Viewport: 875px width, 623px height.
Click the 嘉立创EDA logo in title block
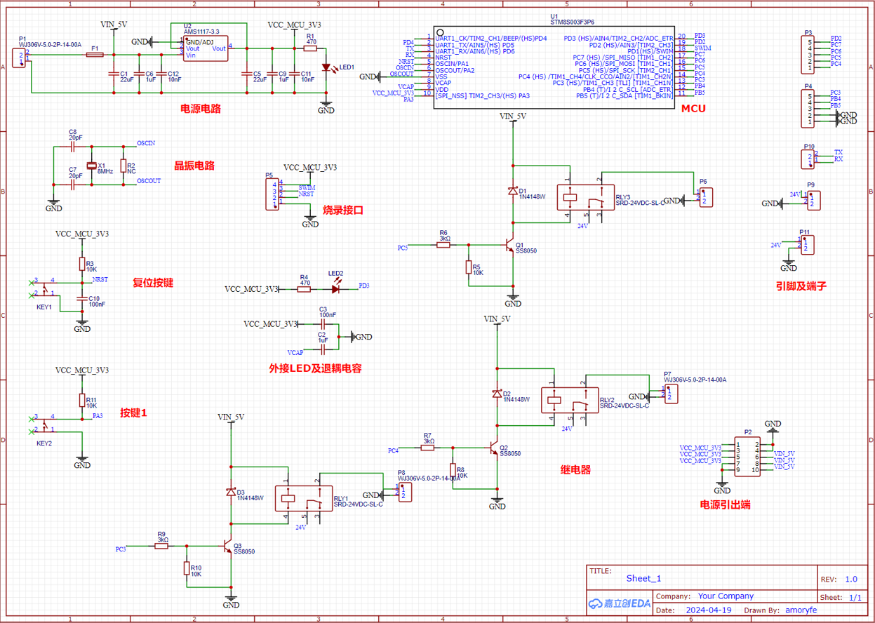pos(620,603)
